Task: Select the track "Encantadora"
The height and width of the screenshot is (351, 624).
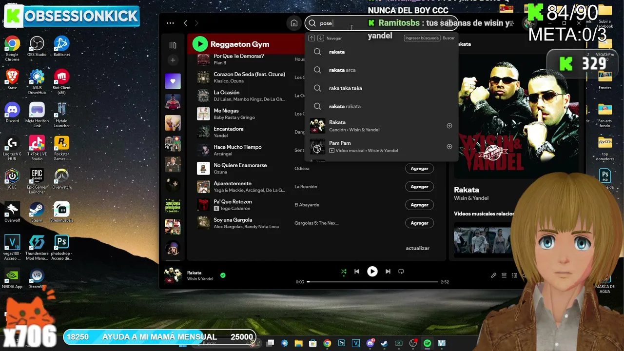Action: pos(229,129)
